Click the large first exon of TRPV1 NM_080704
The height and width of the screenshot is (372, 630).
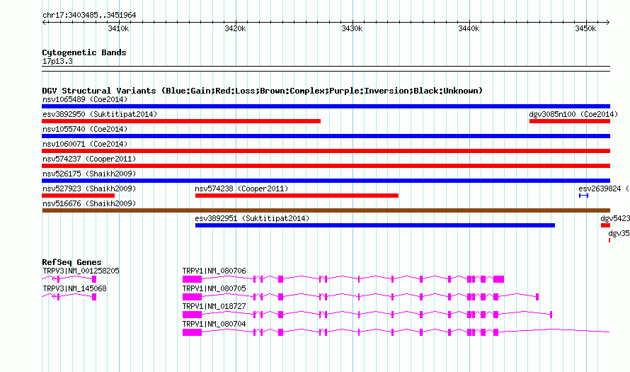(x=192, y=332)
